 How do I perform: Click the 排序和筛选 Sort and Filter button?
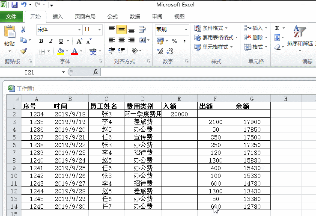click(300, 38)
